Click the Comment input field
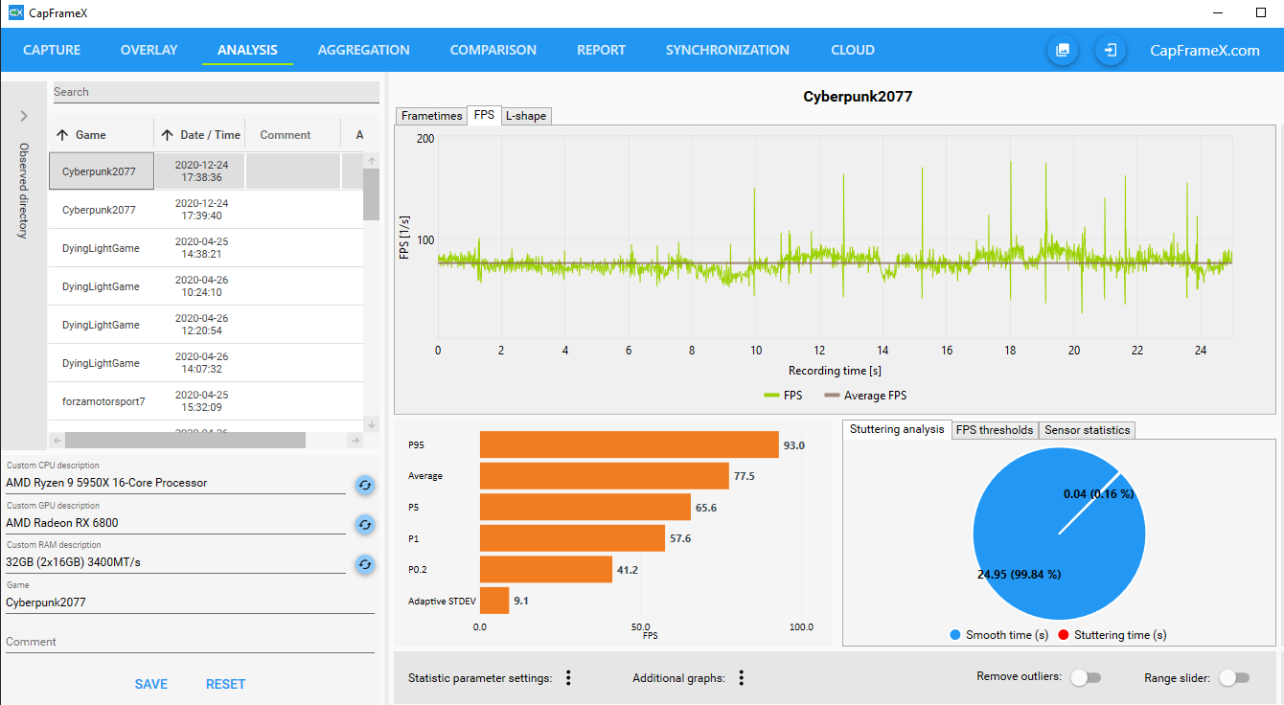The width and height of the screenshot is (1284, 705). pyautogui.click(x=190, y=642)
